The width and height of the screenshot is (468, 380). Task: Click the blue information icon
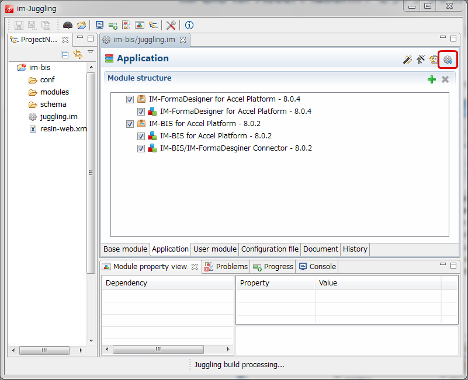[189, 25]
